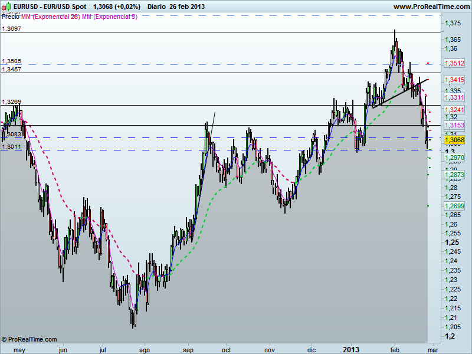Click the feb label on time axis
Screen dimensions: 472x354
(395, 350)
